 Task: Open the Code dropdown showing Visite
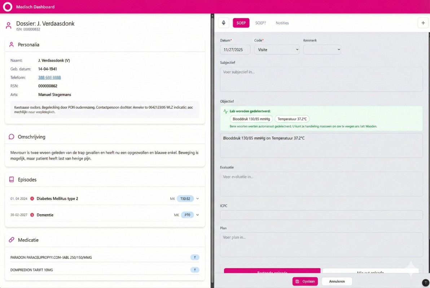click(x=277, y=50)
